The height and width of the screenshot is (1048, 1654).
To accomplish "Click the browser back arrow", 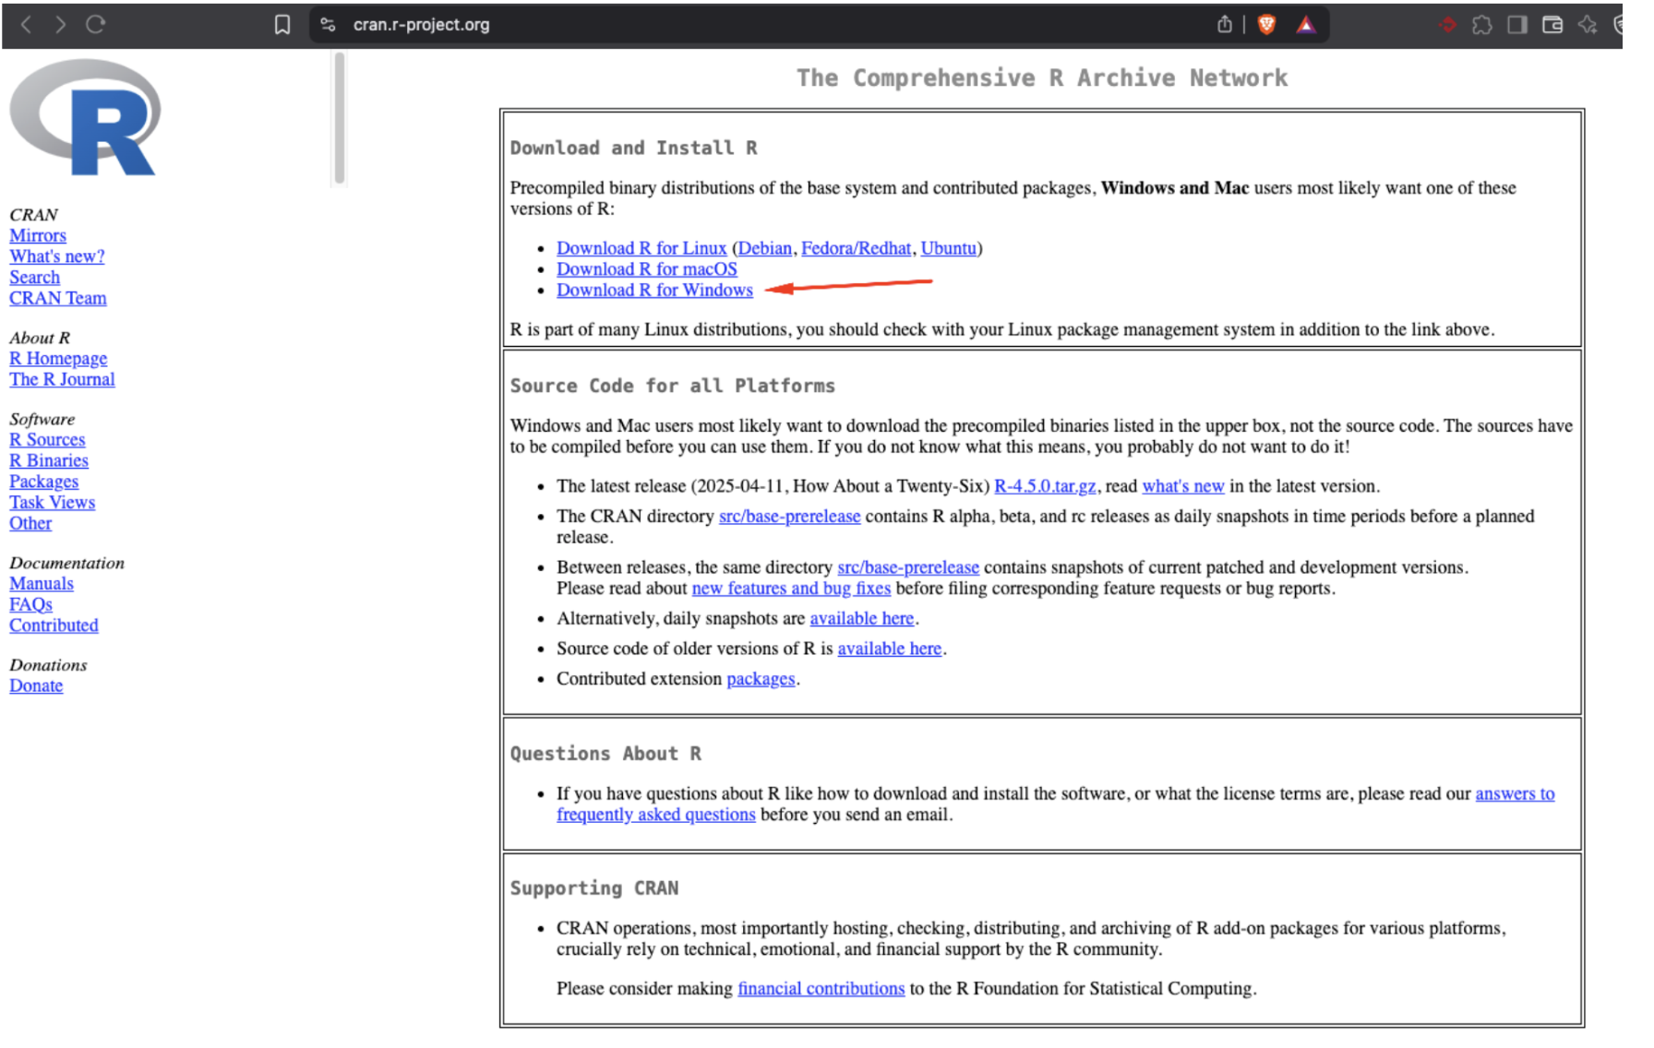I will point(26,25).
